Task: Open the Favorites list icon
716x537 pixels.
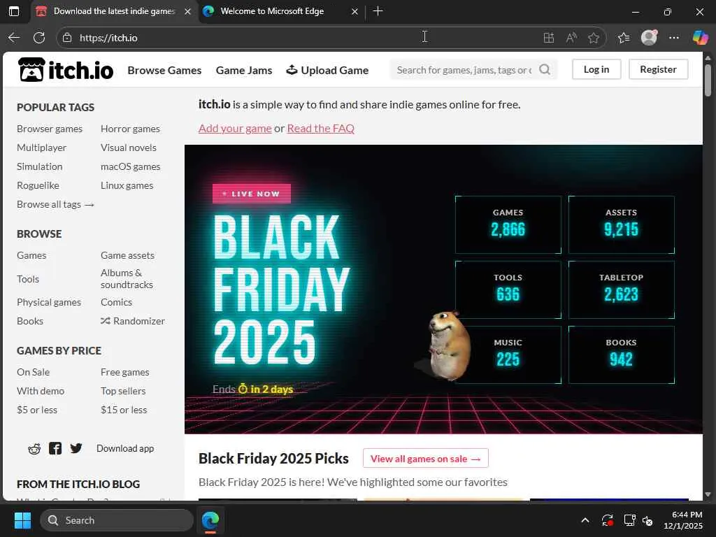Action: point(624,38)
